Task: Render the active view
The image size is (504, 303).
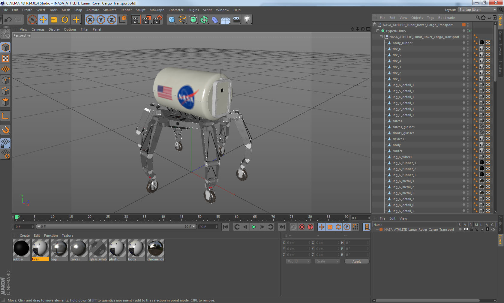Action: [136, 20]
